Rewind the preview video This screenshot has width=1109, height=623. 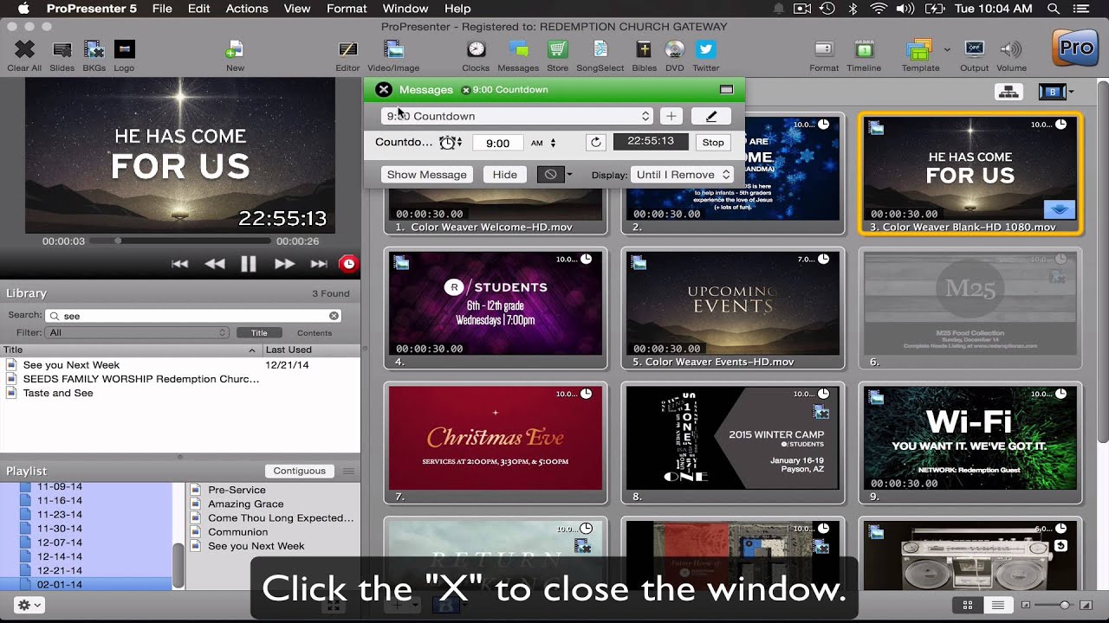(x=215, y=264)
